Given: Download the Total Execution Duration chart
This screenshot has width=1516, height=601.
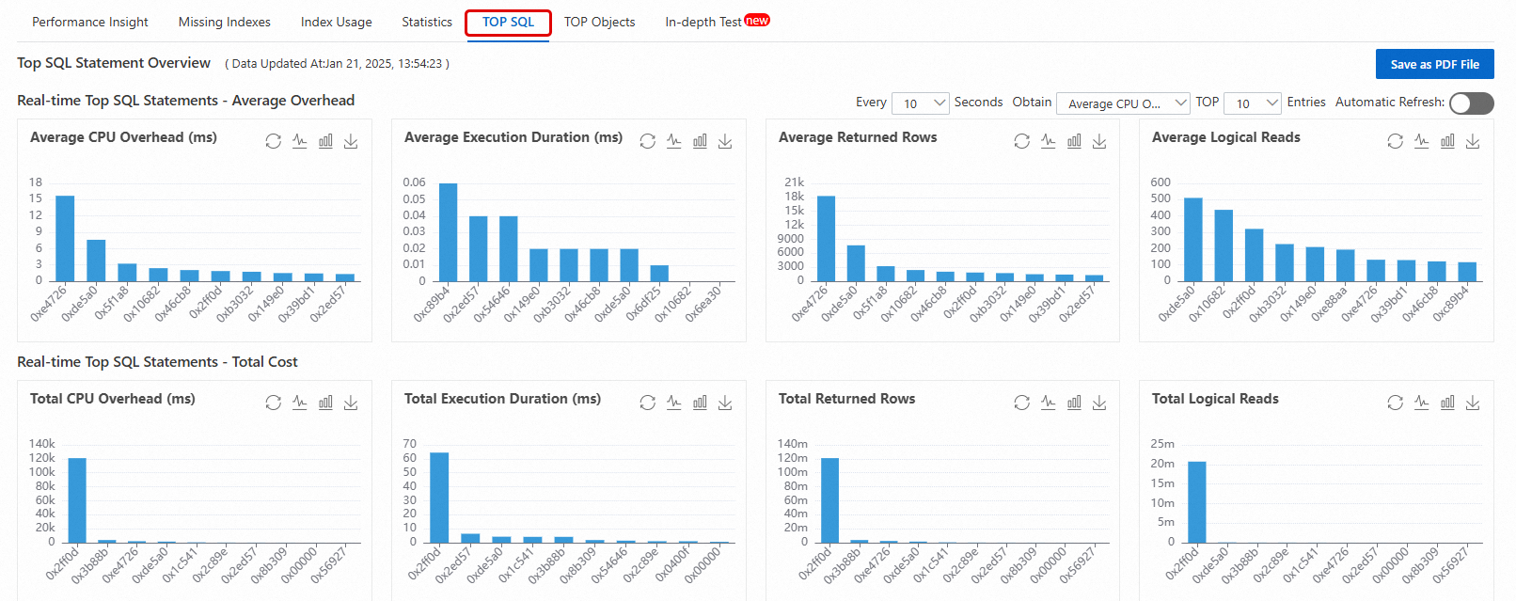Looking at the screenshot, I should 725,403.
